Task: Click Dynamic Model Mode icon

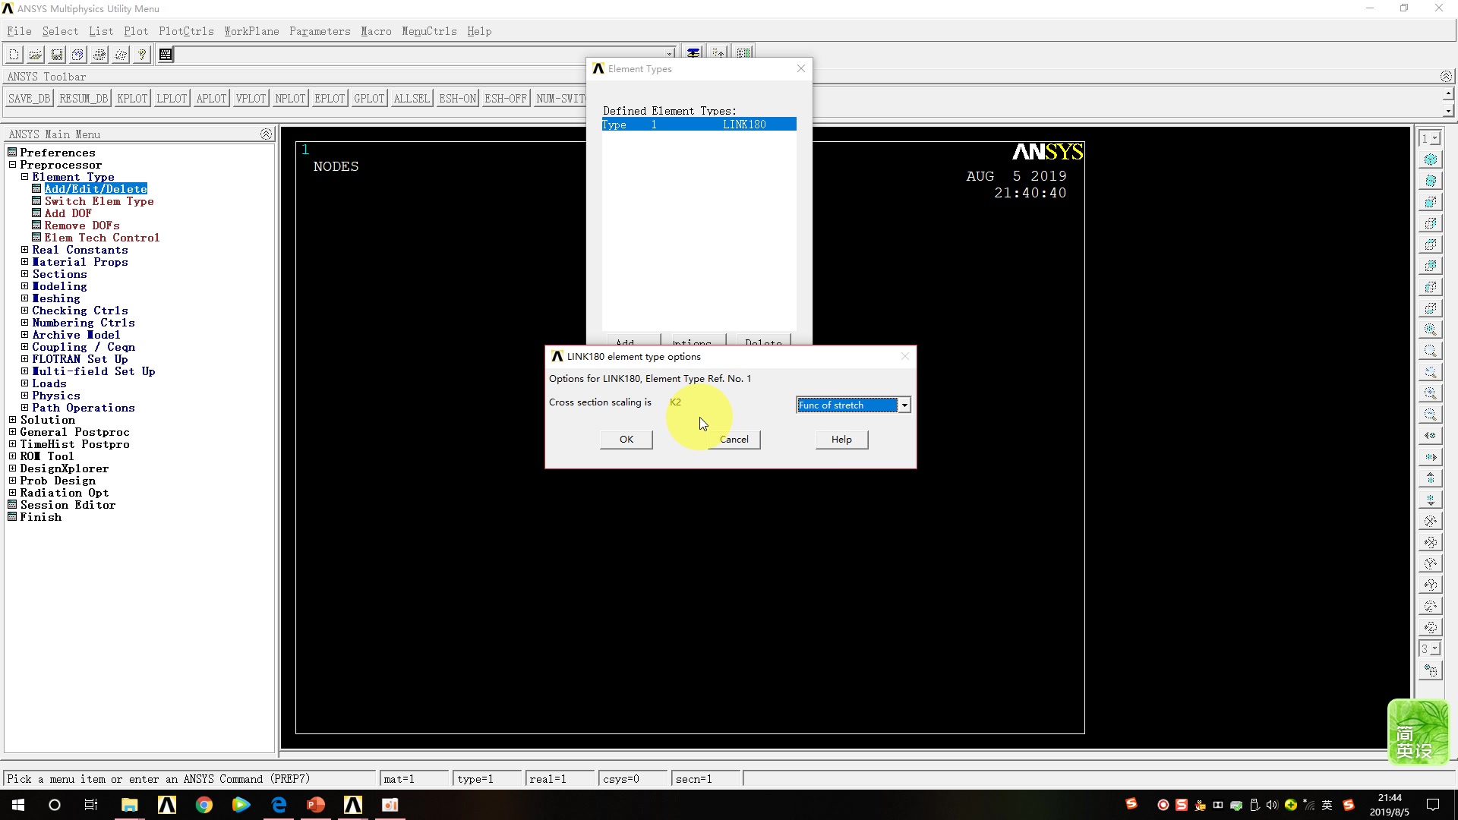Action: click(1431, 670)
